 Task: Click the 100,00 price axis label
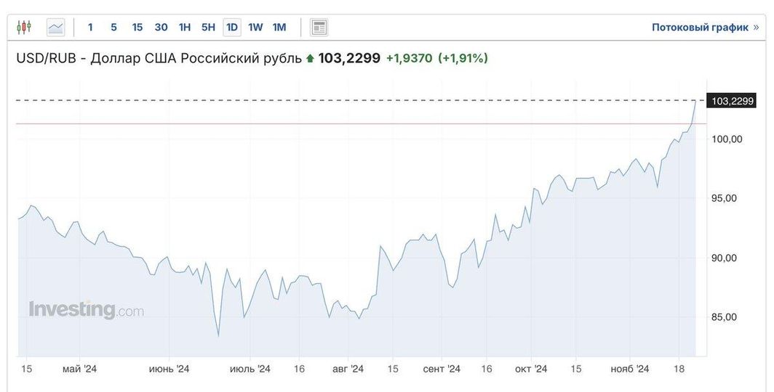click(x=726, y=139)
